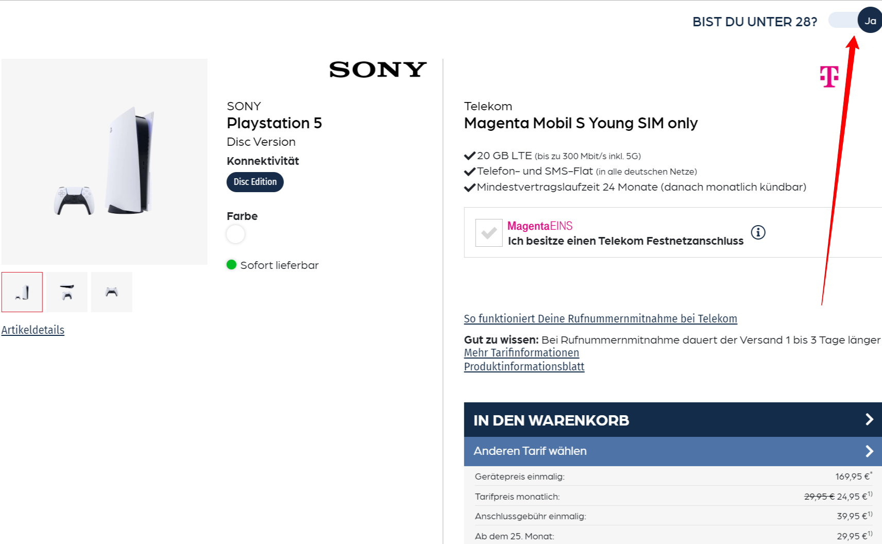Click the 'Konnektivität' heading

(x=263, y=161)
